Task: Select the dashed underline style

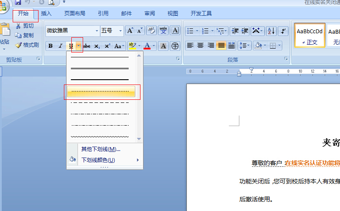Action: pyautogui.click(x=100, y=102)
